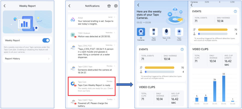Expand the Tapo_C310_F122 notification chevron
This screenshot has width=242, height=109.
point(114,45)
